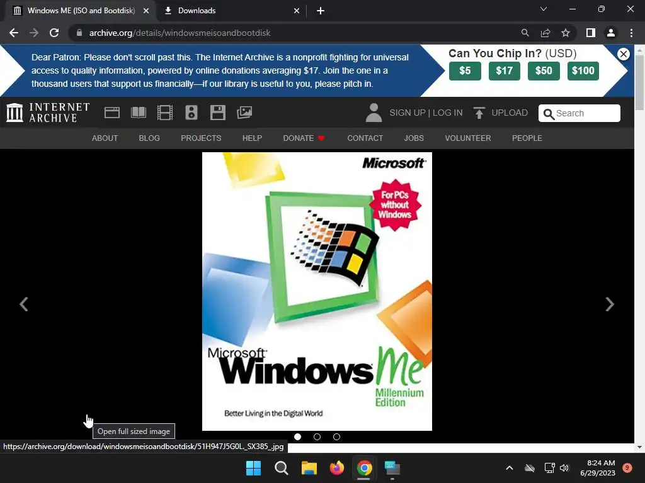Dismiss the donation banner with the X
645x483 pixels.
point(624,54)
